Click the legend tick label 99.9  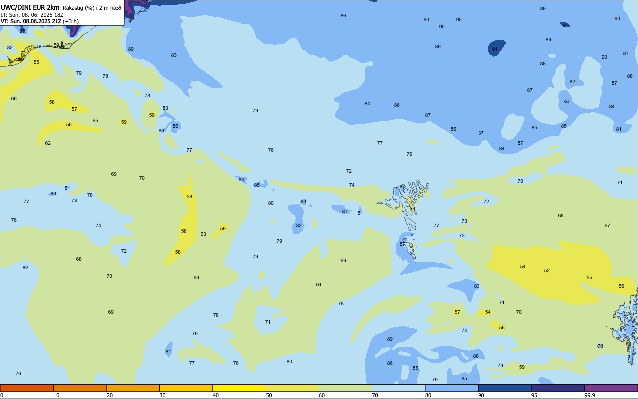tap(590, 395)
